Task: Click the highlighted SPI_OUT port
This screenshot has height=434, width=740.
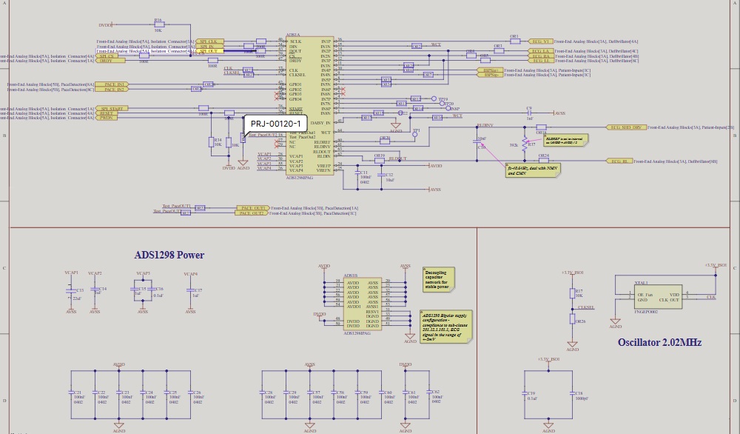Action: pyautogui.click(x=209, y=51)
